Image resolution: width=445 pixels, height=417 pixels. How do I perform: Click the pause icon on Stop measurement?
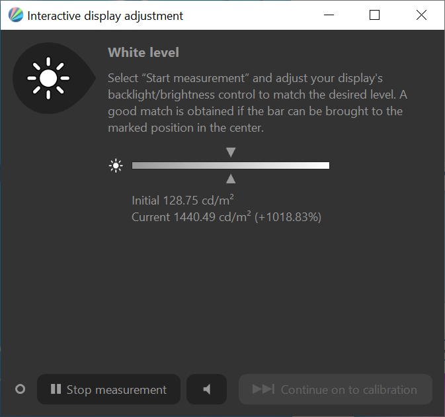coord(56,390)
